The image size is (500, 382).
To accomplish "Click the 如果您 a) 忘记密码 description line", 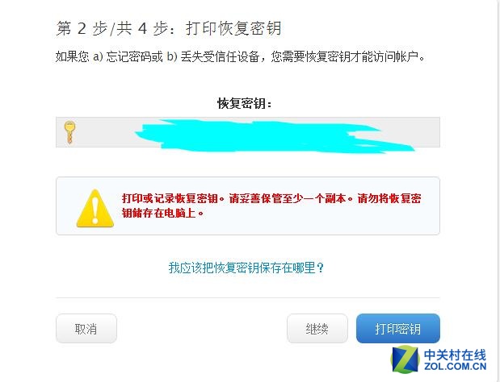I will click(x=241, y=56).
